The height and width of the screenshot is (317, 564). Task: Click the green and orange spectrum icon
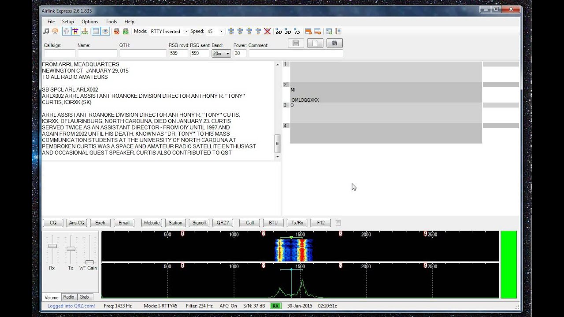[84, 31]
